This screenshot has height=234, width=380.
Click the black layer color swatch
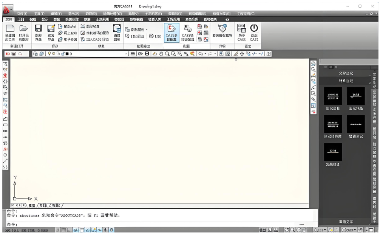coord(67,54)
